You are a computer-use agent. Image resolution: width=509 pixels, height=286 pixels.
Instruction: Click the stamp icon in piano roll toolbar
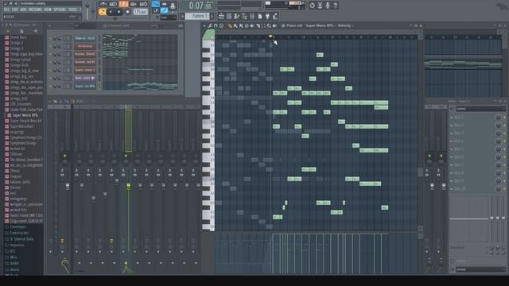coord(221,25)
